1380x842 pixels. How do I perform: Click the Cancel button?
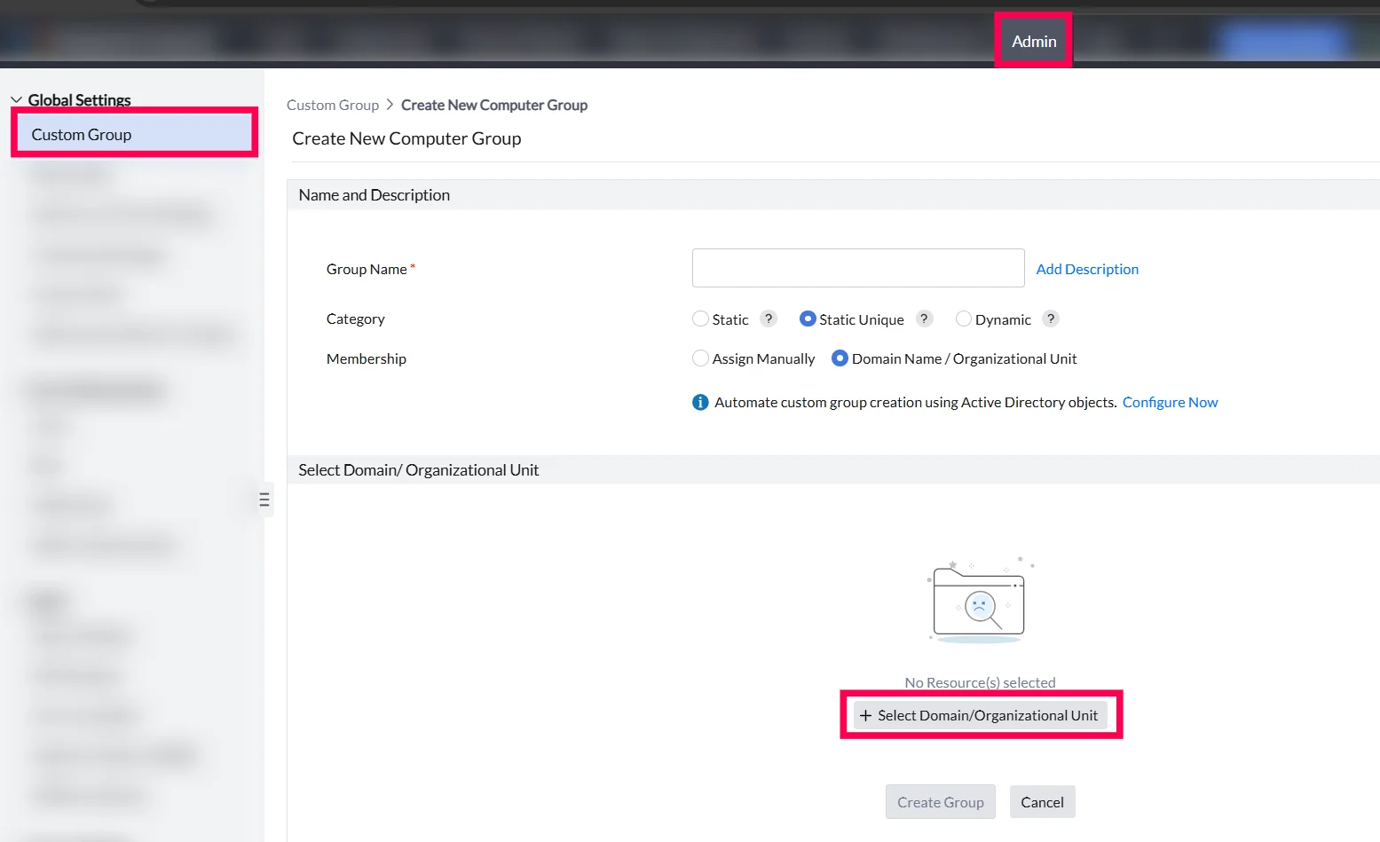point(1042,802)
